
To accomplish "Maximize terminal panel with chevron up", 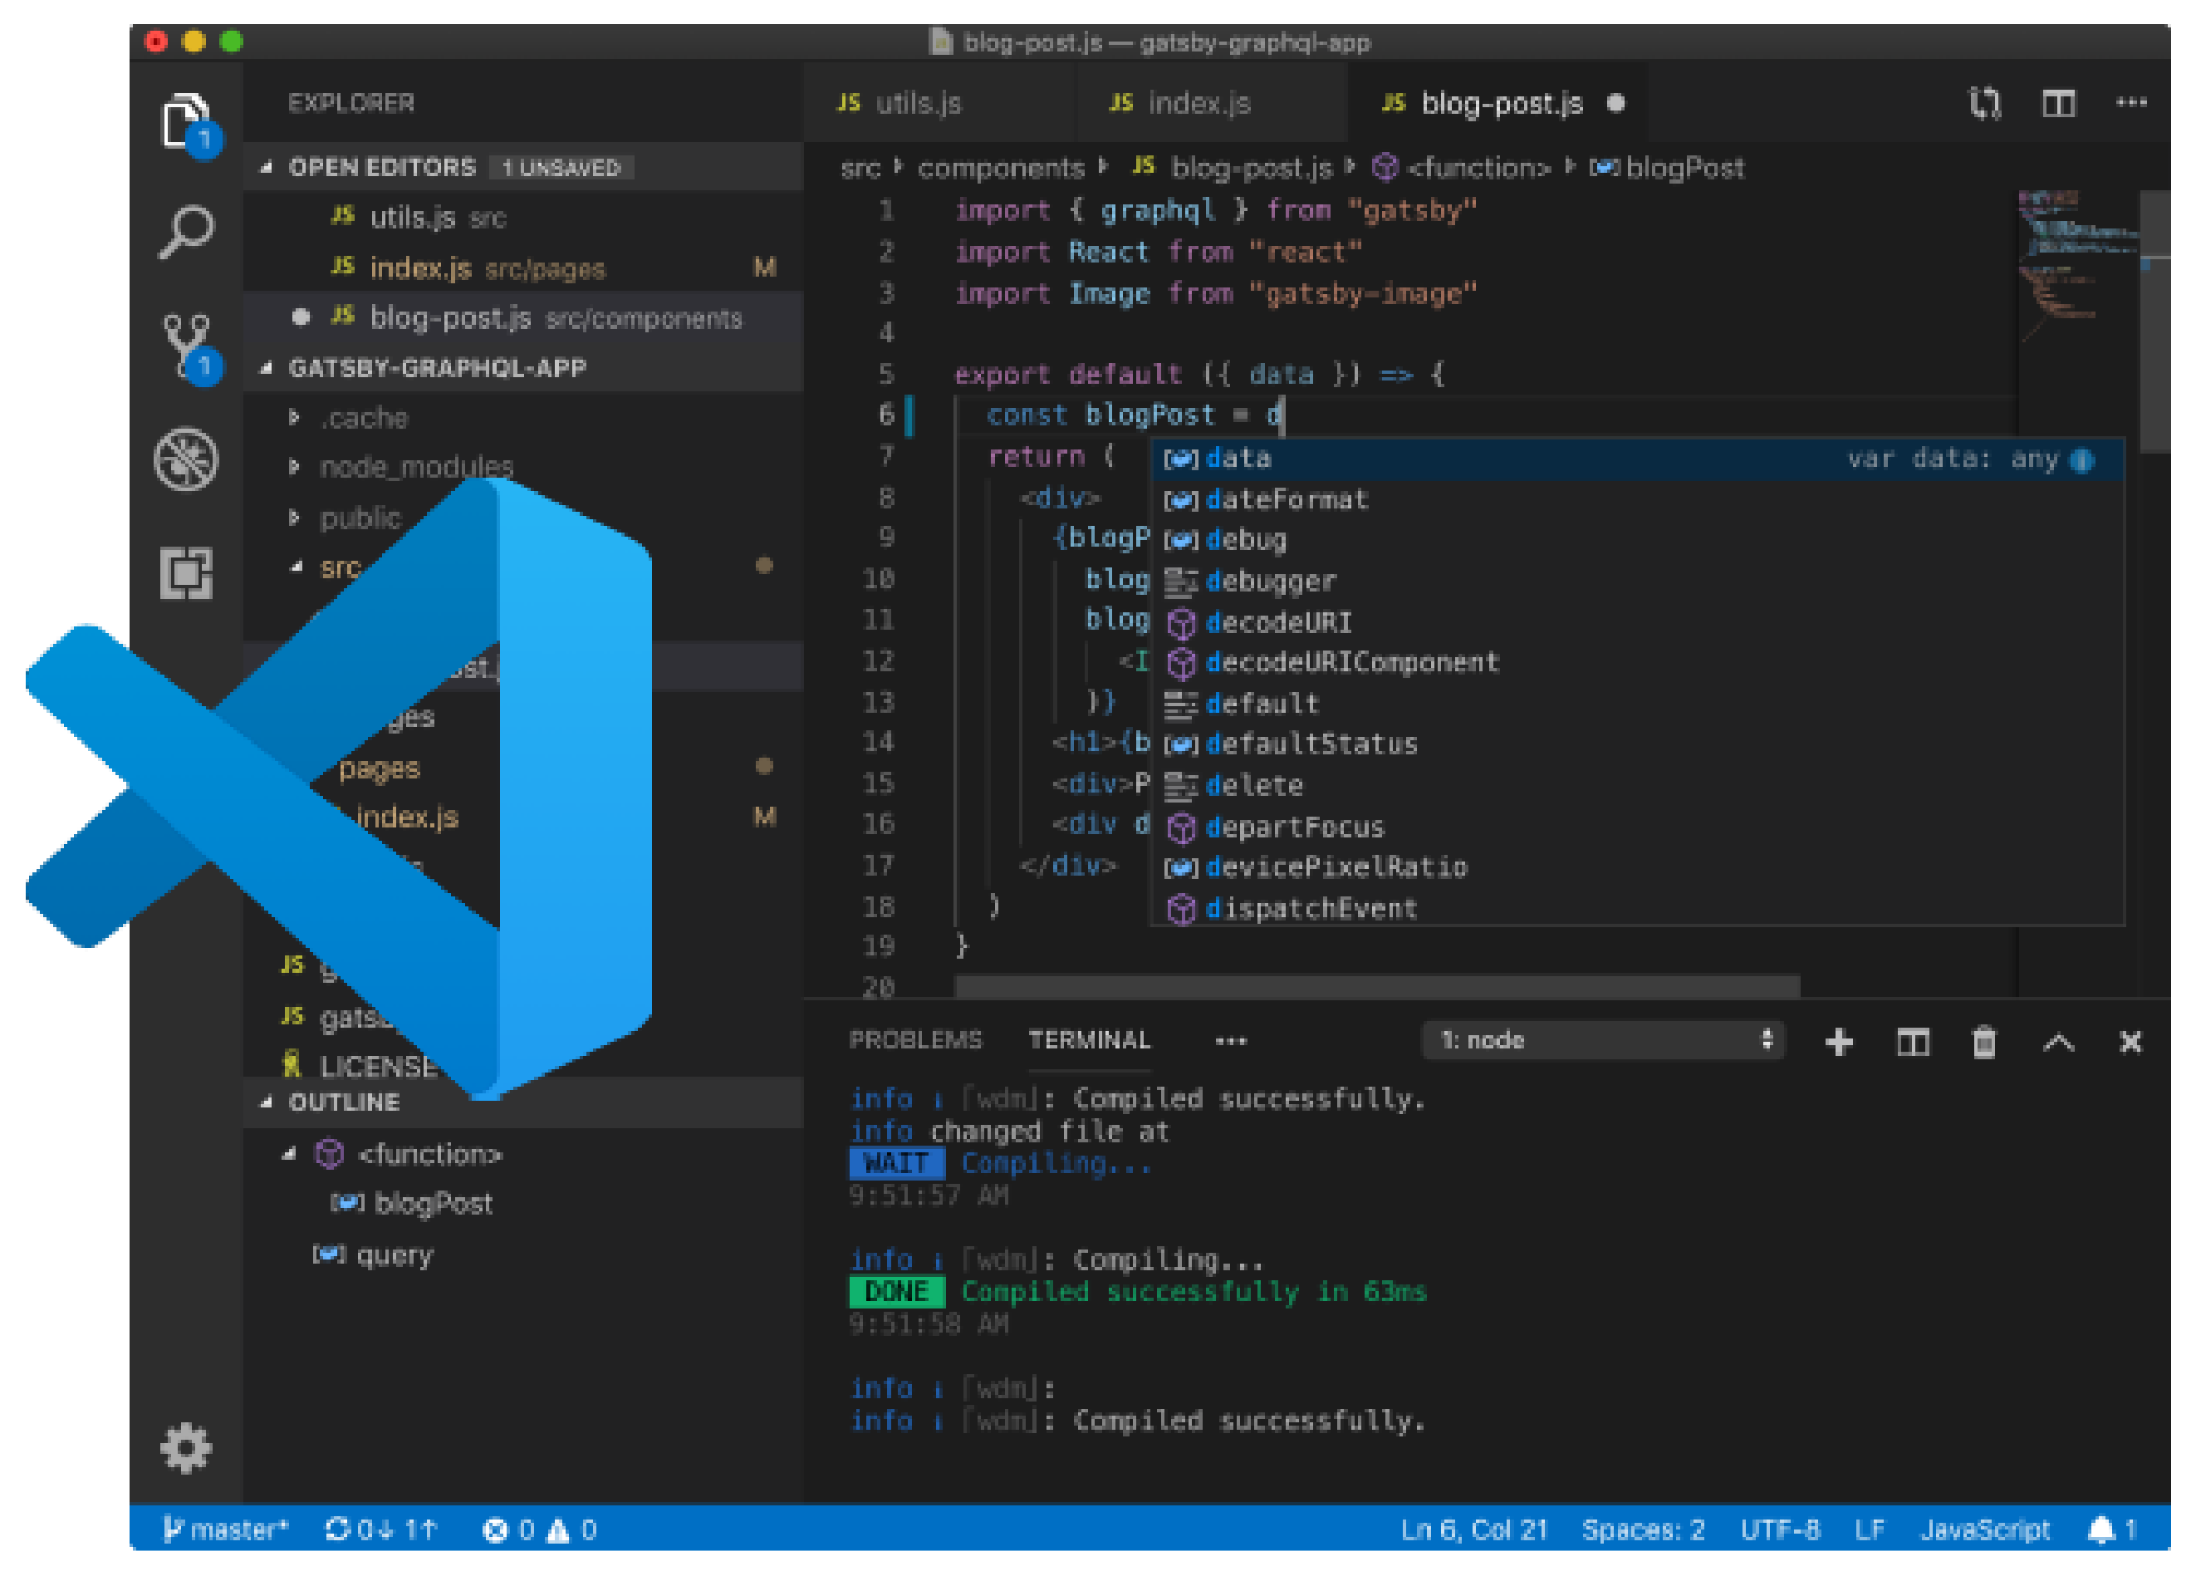I will [2057, 1041].
